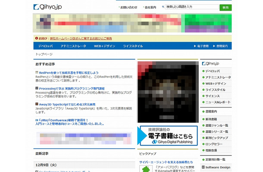
Task: Open sidebar ライフスタイル link
Action: pyautogui.click(x=216, y=90)
